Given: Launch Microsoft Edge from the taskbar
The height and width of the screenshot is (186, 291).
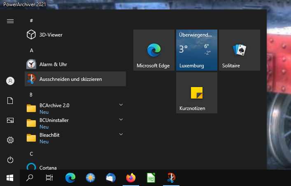Looking at the screenshot, I should pyautogui.click(x=70, y=178).
